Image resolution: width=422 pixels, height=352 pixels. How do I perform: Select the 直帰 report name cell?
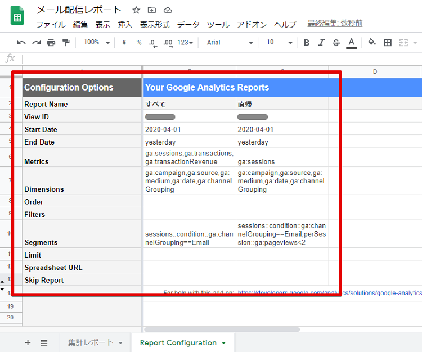coord(282,103)
